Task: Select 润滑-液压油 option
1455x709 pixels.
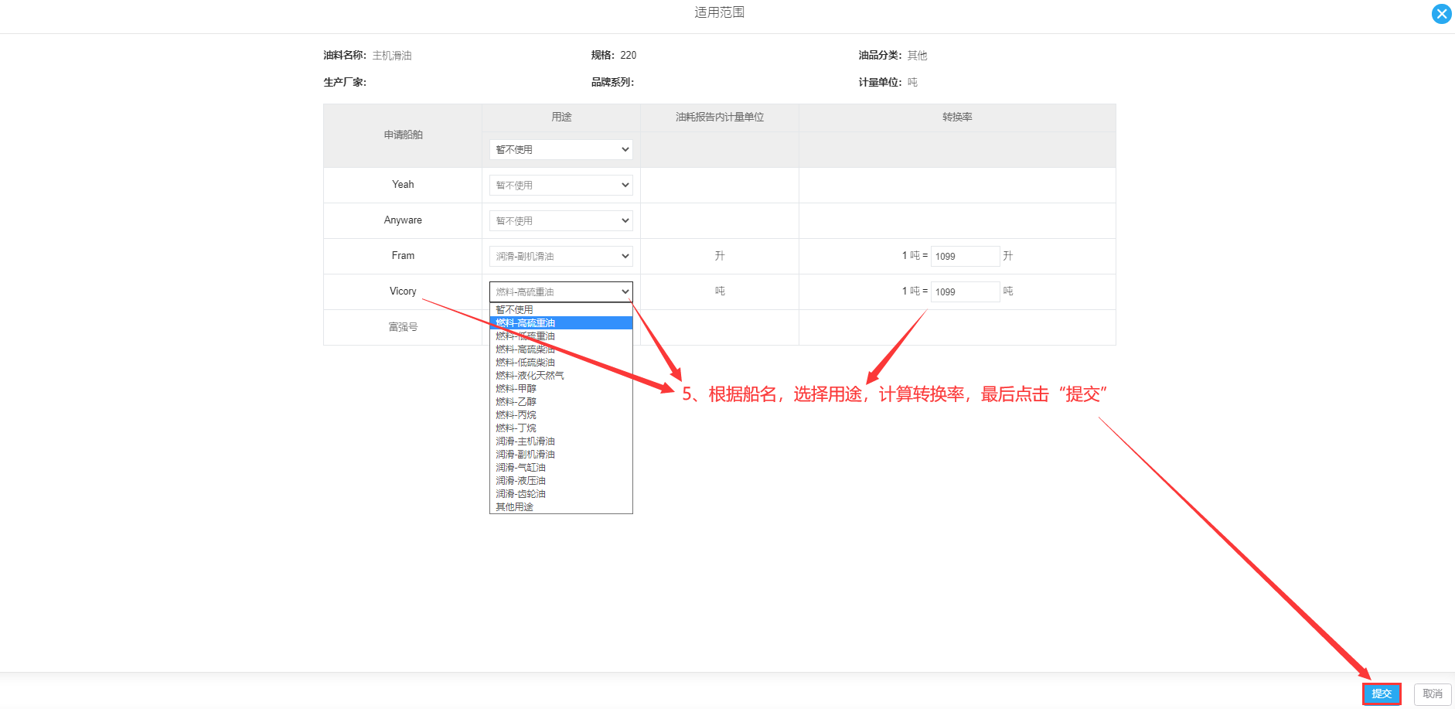Action: (561, 480)
